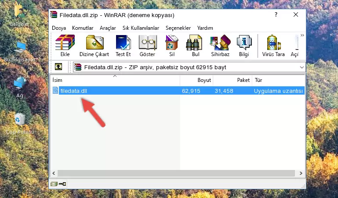Viewport: 338px width, 198px height.
Task: Click the WinRAR title bar icon
Action: point(54,15)
